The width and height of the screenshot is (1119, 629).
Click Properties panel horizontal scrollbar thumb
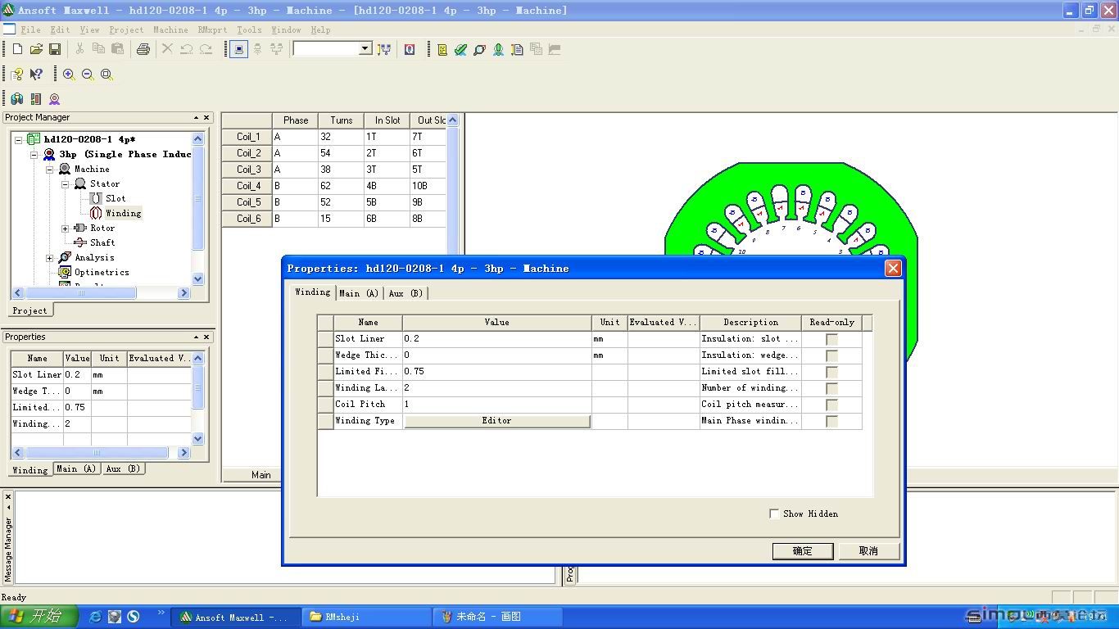coord(97,453)
